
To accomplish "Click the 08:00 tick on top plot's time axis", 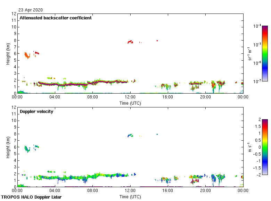I will (x=93, y=97).
